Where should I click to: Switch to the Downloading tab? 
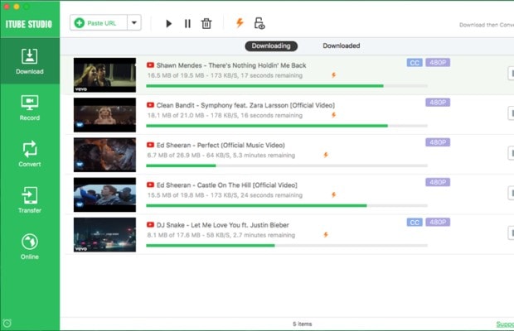(x=271, y=46)
